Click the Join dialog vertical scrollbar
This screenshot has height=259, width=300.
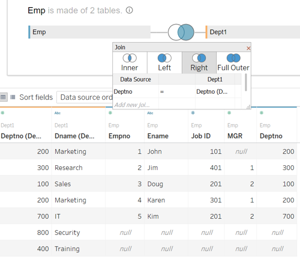click(246, 82)
